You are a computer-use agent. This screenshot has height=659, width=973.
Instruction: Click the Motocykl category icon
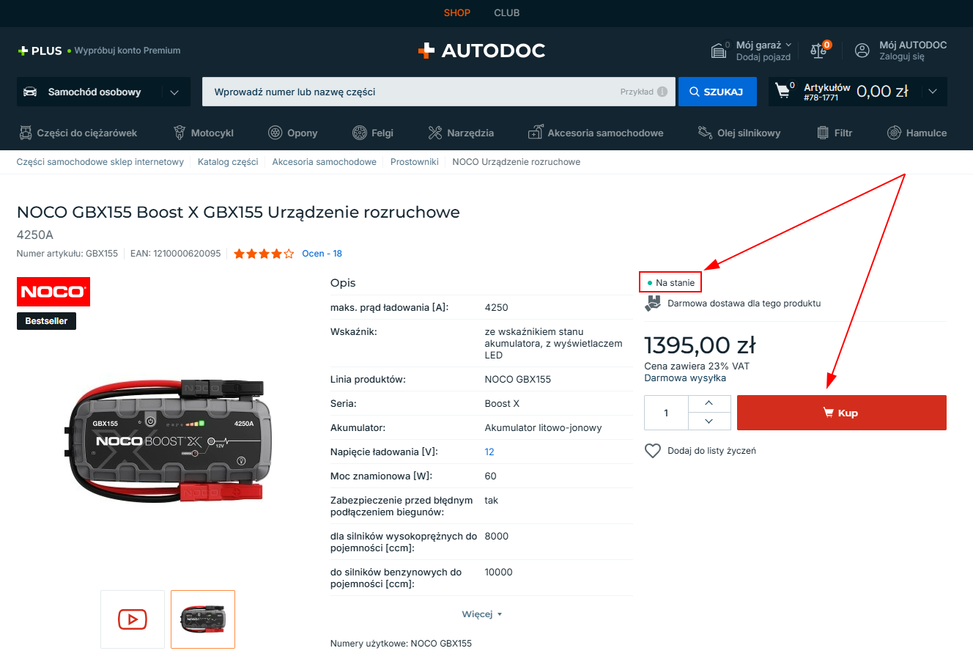click(180, 133)
